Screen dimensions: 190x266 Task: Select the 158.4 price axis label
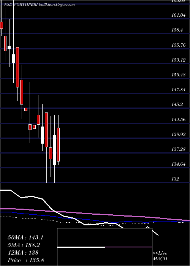[x=177, y=30]
